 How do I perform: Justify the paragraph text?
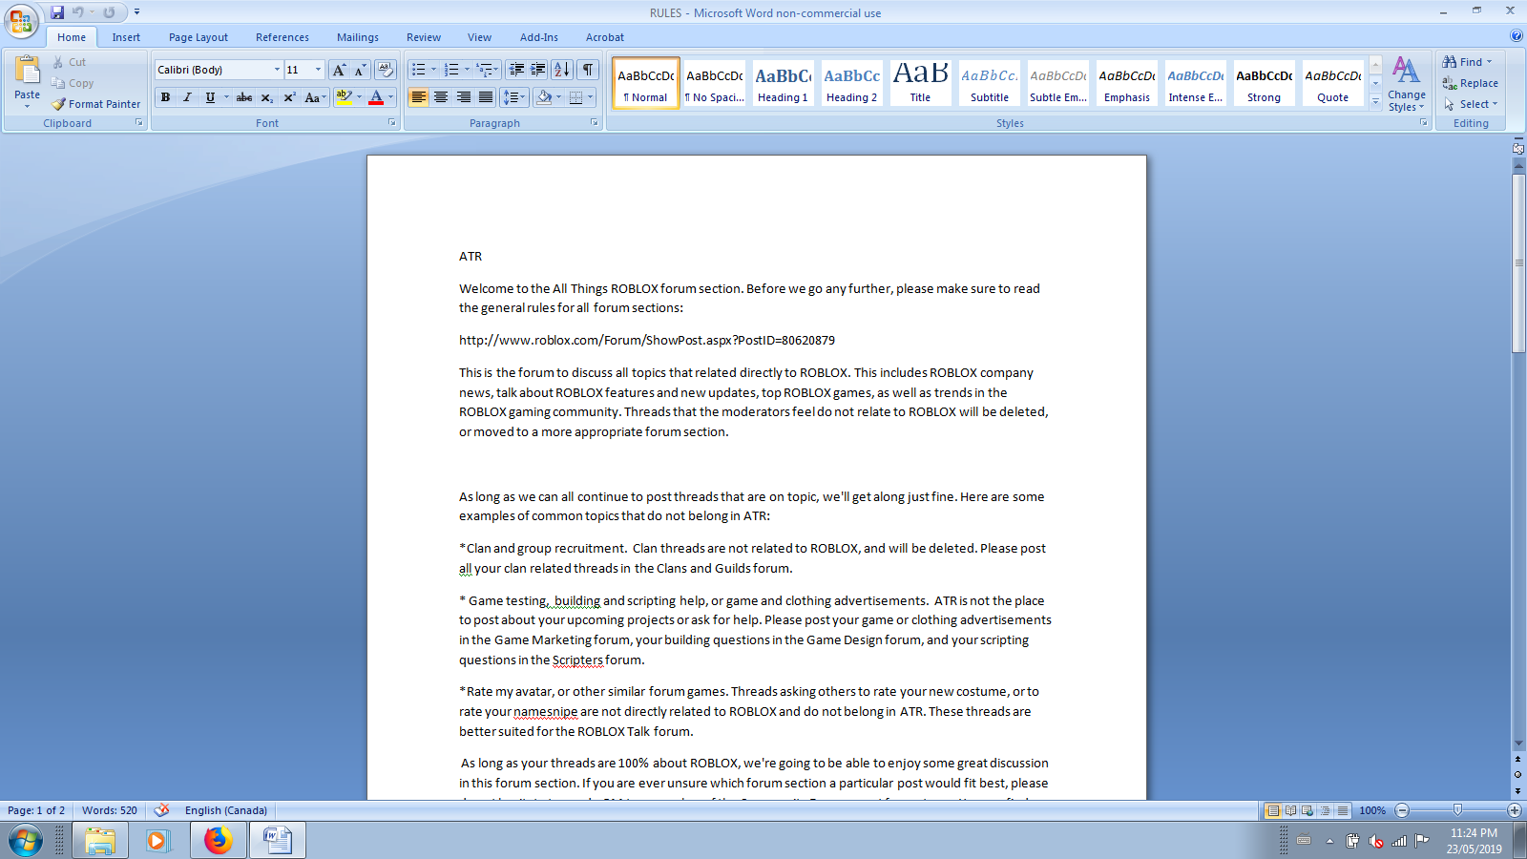point(486,97)
